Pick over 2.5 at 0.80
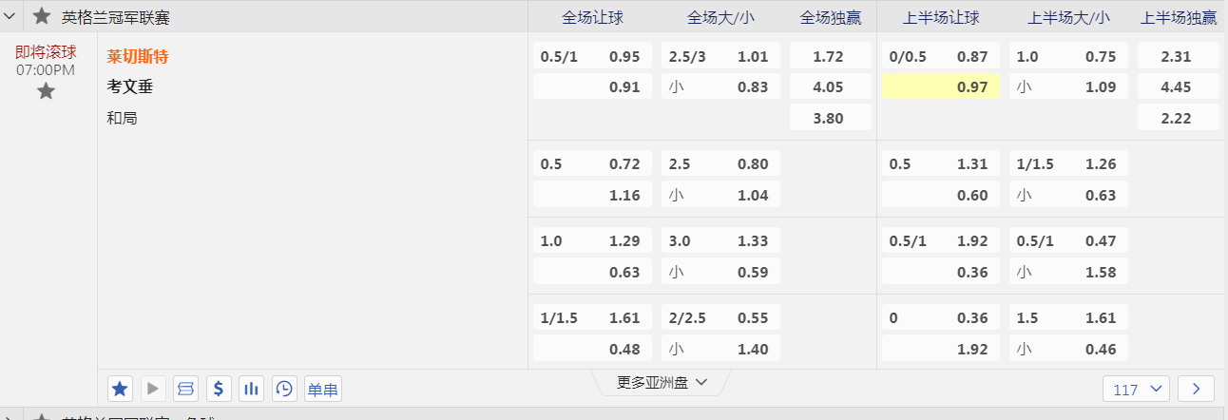Image resolution: width=1228 pixels, height=420 pixels. point(720,163)
